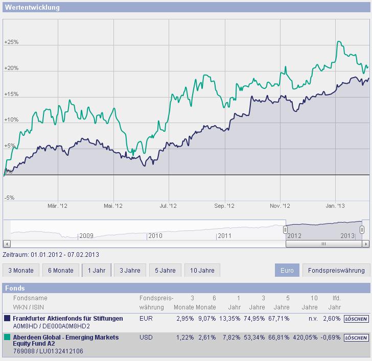
Task: Click the timeline scrollbar thumb
Action: [323, 244]
